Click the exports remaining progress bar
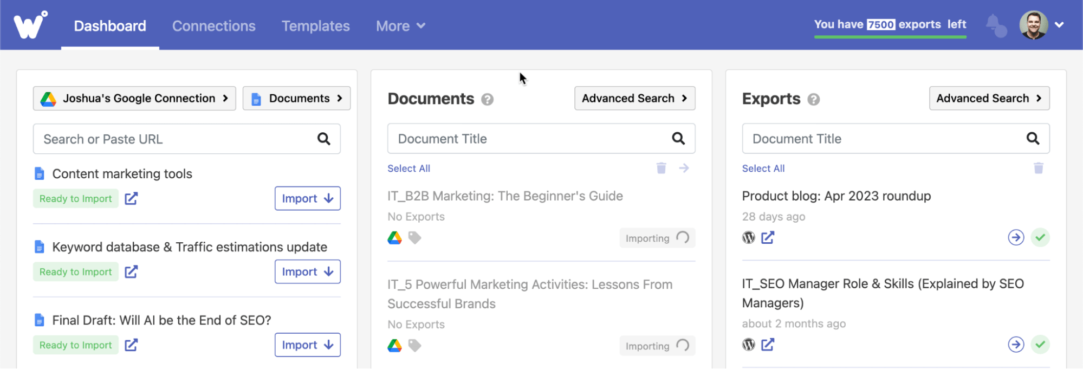The width and height of the screenshot is (1083, 369). tap(890, 37)
